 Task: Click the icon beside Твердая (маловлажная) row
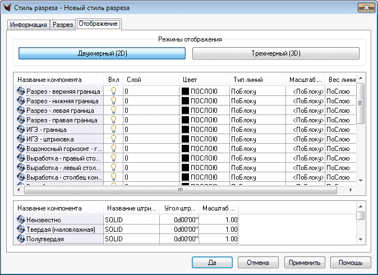click(21, 230)
